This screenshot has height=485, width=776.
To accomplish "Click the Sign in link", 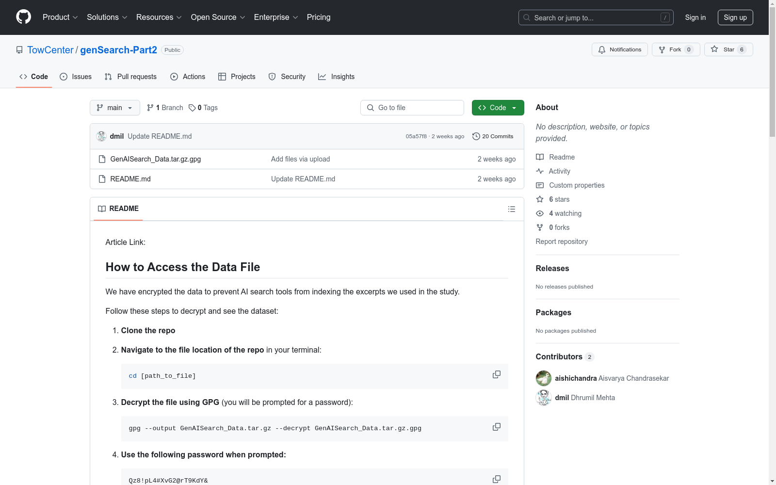I will (695, 17).
